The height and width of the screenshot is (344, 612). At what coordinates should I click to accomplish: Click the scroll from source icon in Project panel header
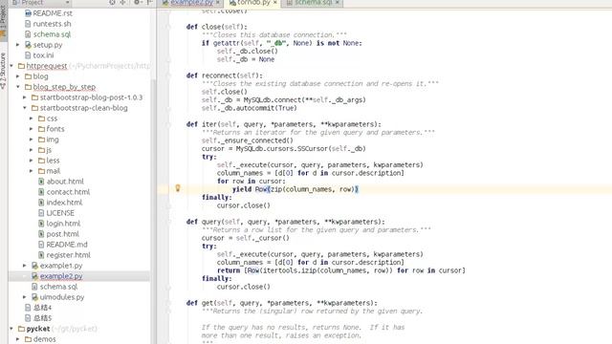click(112, 2)
